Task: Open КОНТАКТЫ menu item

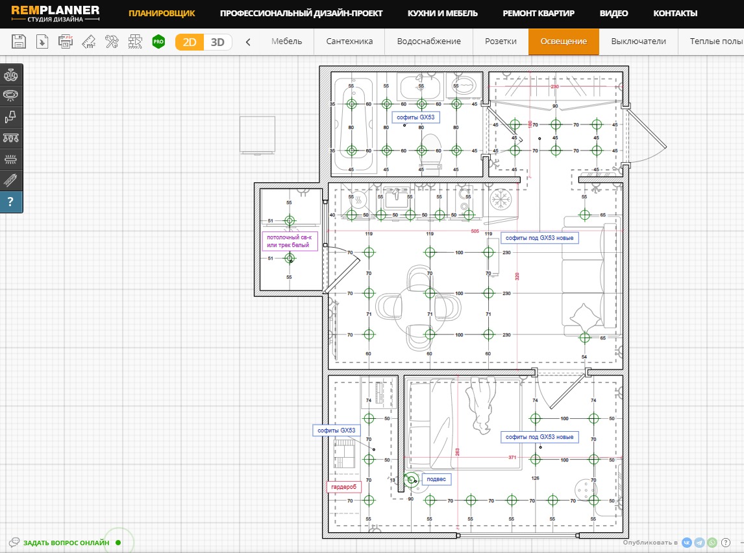Action: point(675,13)
